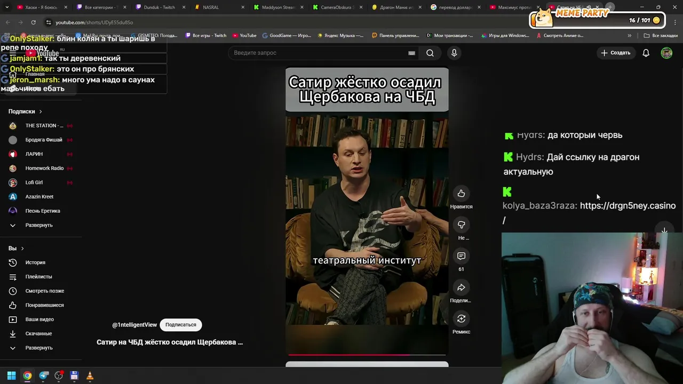Screen dimensions: 683x384
Task: Switch to the Драгон Мани tab
Action: pos(395,7)
